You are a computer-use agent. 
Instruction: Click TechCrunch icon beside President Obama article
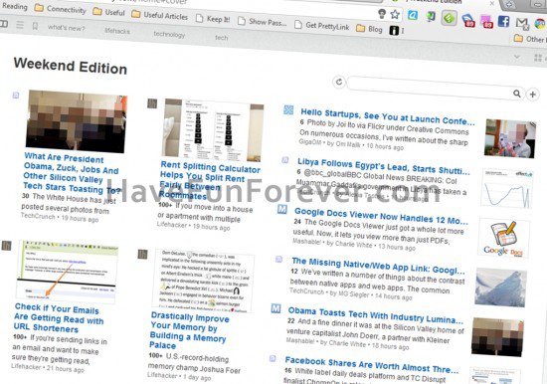pos(16,95)
